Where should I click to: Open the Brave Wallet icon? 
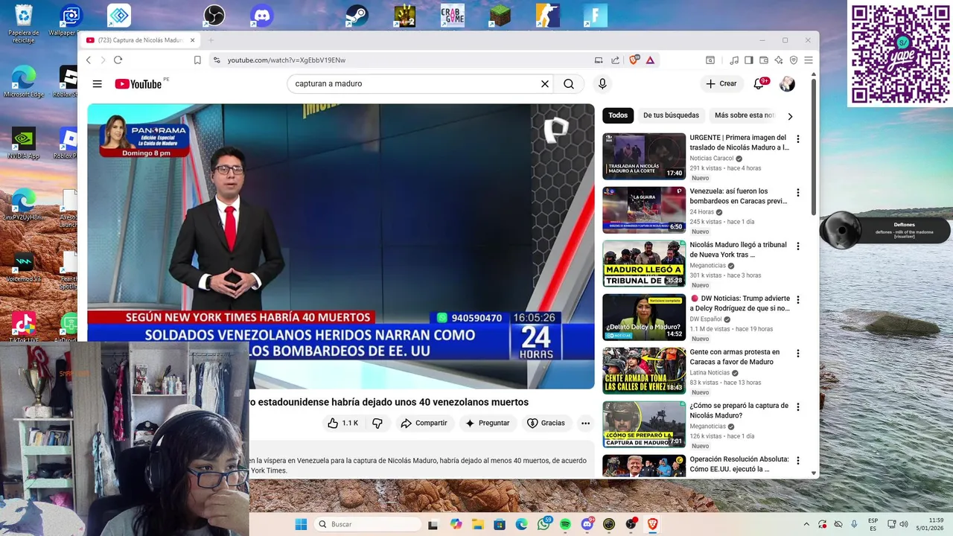[x=764, y=60]
